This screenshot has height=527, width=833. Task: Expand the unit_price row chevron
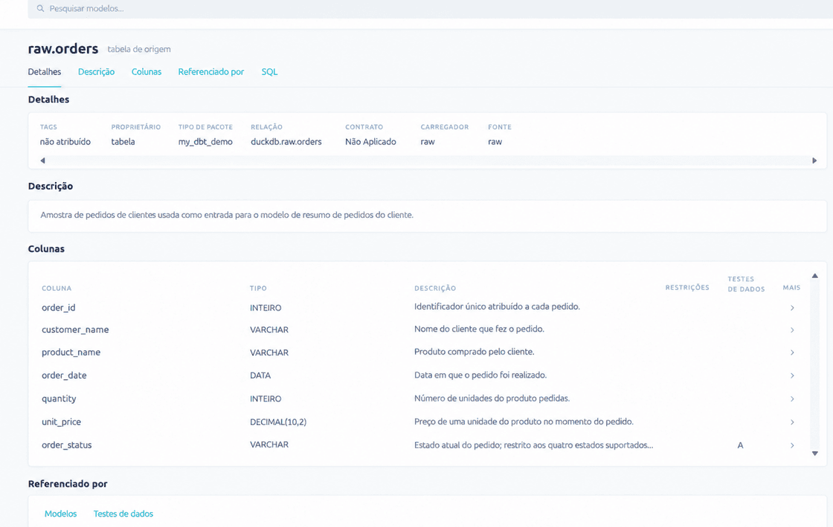[x=792, y=422]
